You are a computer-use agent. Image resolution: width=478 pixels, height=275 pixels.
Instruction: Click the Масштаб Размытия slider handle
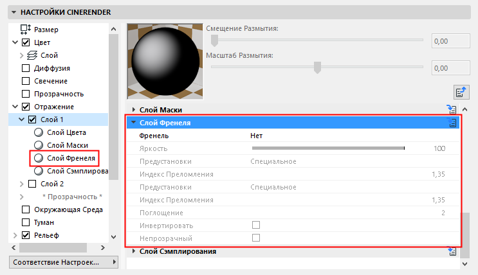click(x=317, y=67)
